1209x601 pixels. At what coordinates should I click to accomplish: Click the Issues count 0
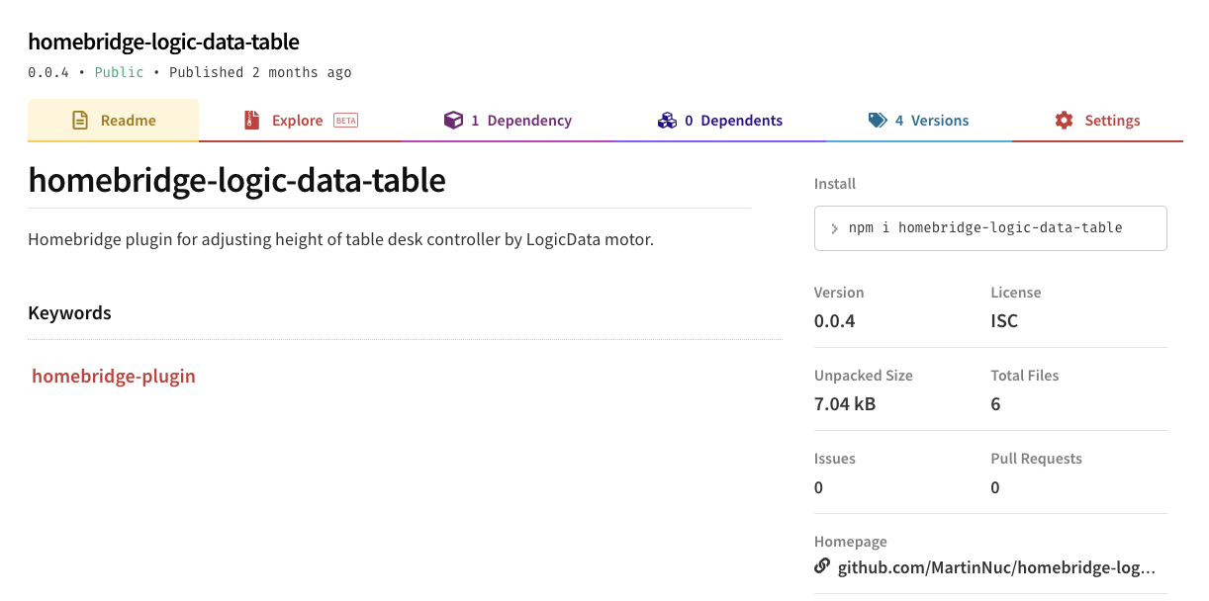(x=818, y=486)
